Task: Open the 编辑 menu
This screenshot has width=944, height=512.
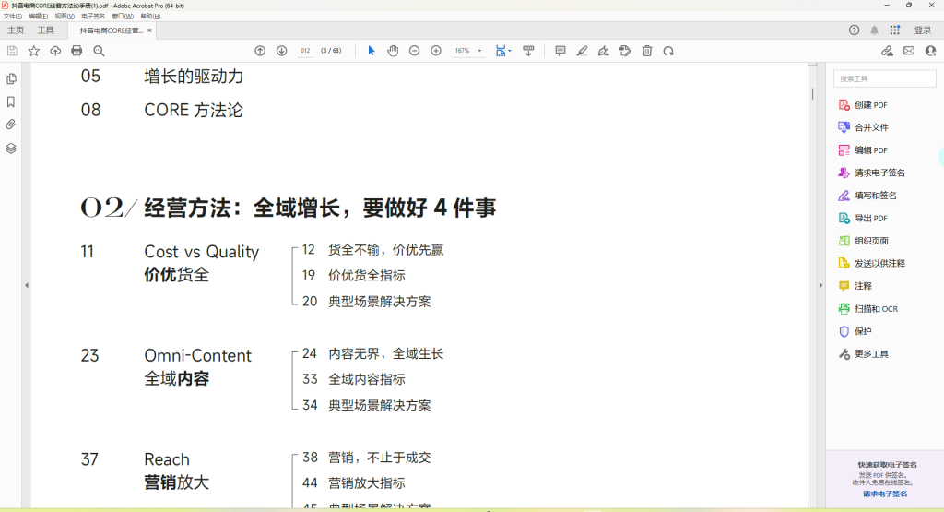Action: coord(38,17)
